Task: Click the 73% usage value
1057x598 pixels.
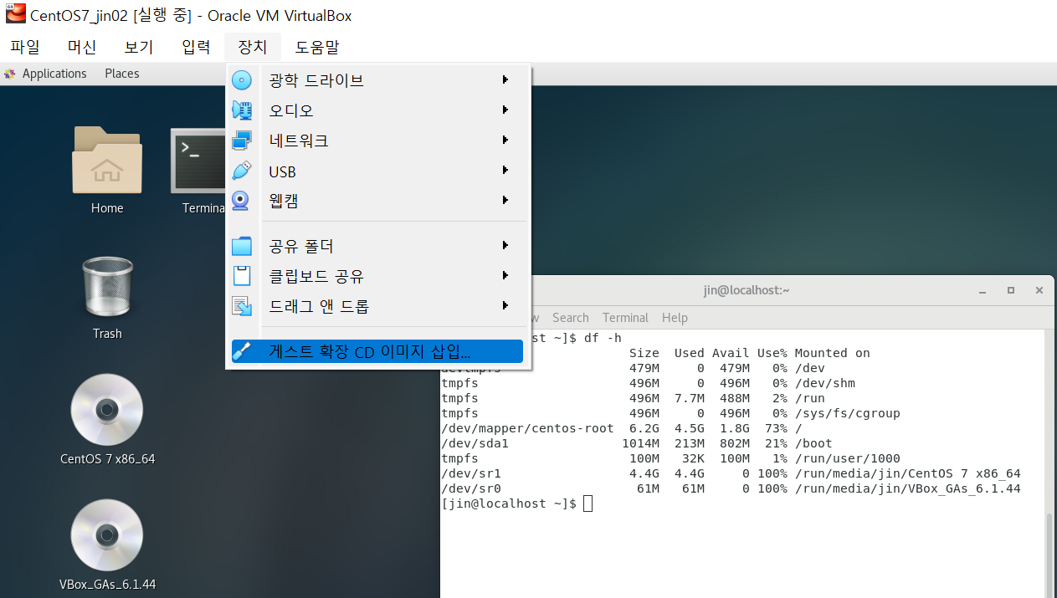Action: coord(776,428)
